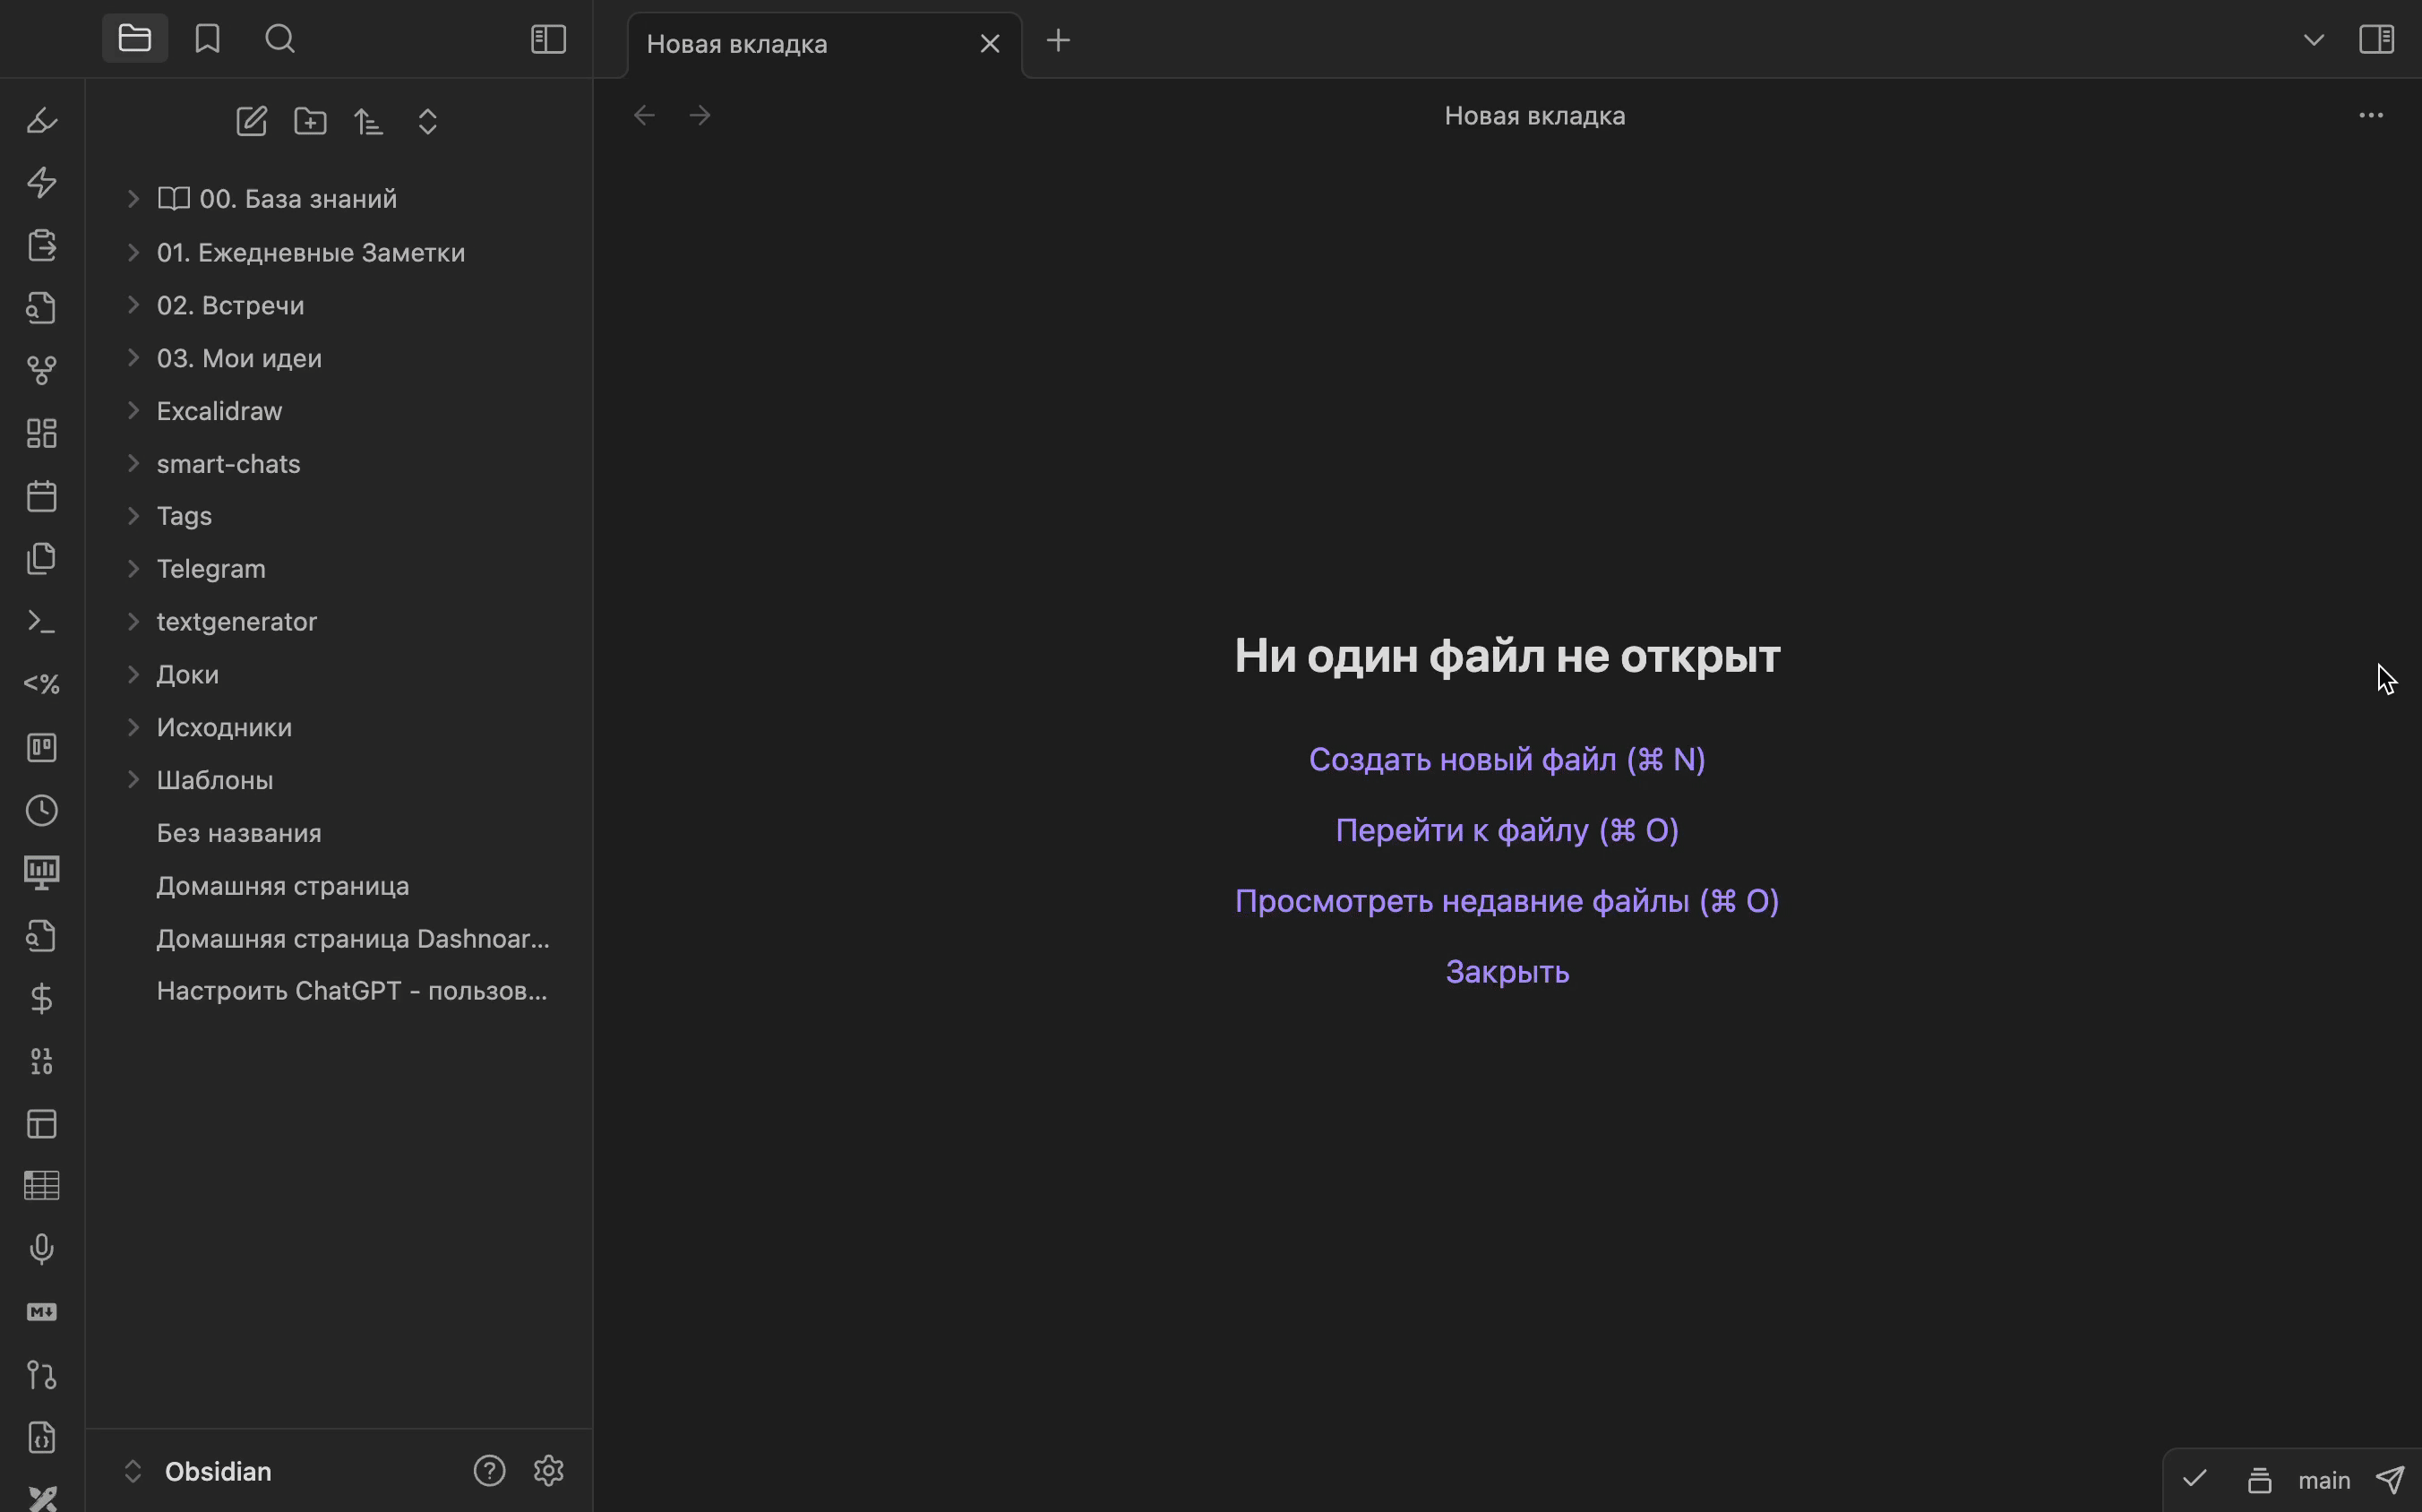
Task: Open the calendar icon in ribbon
Action: point(41,496)
